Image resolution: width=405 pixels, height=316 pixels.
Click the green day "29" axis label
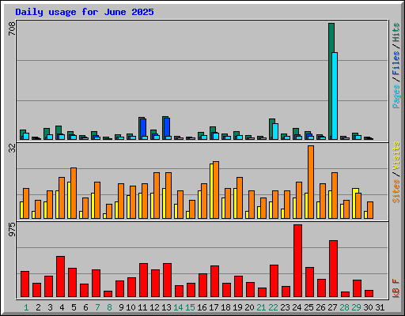(356, 307)
